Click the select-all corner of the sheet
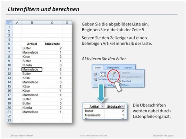This screenshot has height=139, width=186. (9, 23)
